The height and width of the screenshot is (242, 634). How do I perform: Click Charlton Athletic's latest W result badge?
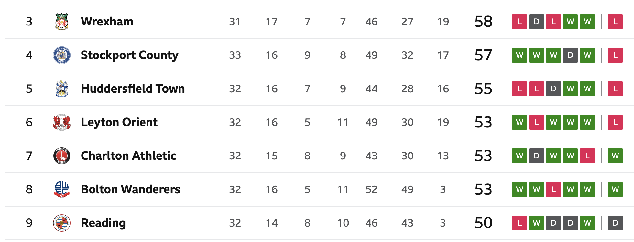pyautogui.click(x=615, y=156)
